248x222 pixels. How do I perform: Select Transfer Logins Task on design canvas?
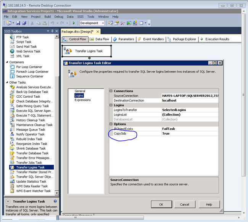[x=87, y=51]
